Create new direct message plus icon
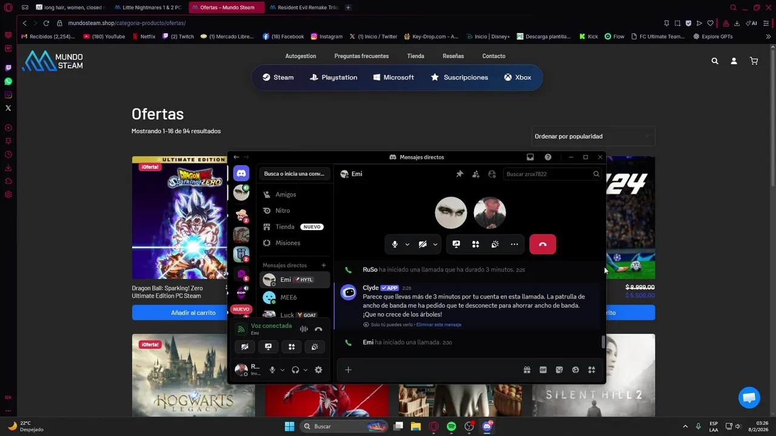Screen dimensions: 776x436 tap(324, 265)
